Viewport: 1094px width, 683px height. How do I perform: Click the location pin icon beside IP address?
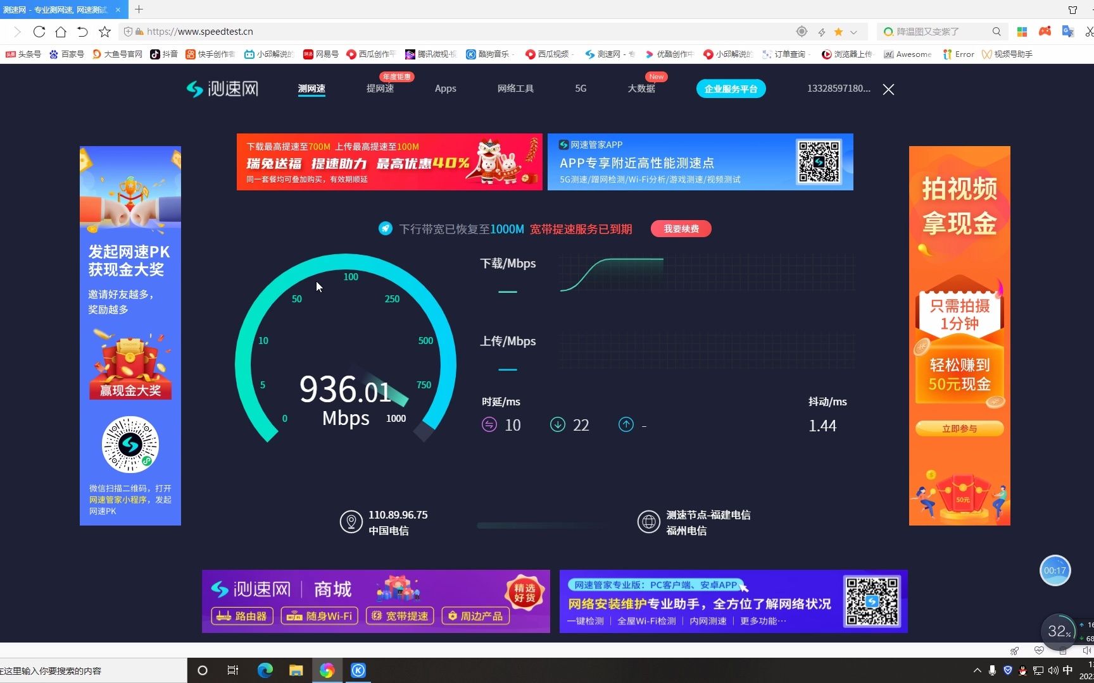pos(351,522)
